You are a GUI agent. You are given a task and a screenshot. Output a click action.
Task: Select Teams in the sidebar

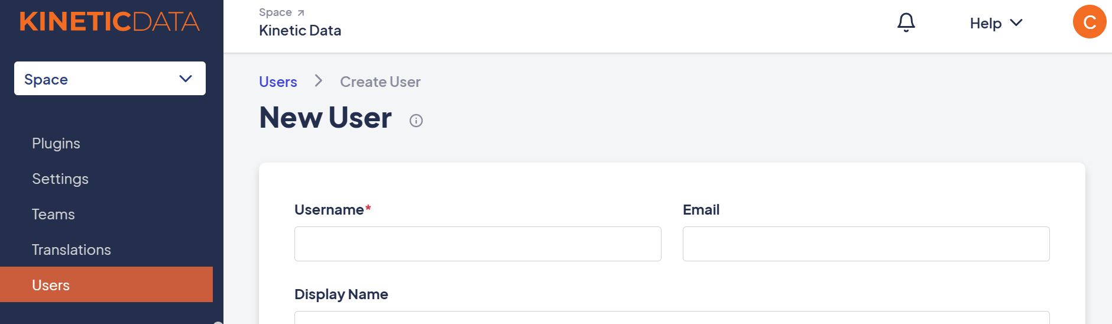tap(53, 214)
